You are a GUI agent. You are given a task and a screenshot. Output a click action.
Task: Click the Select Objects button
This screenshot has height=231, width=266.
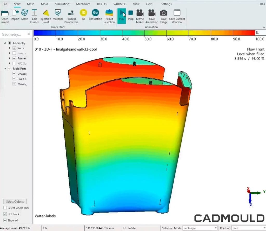tap(15, 201)
